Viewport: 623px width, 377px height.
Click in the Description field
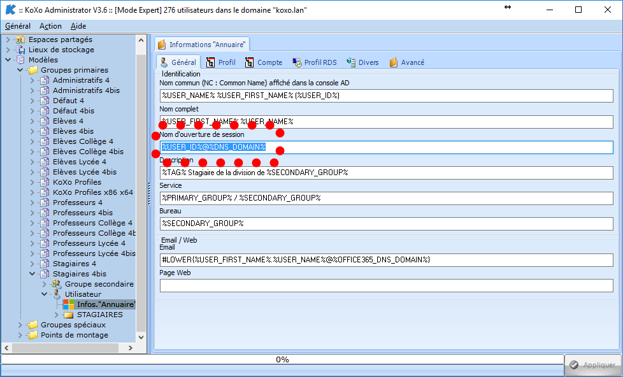click(386, 173)
